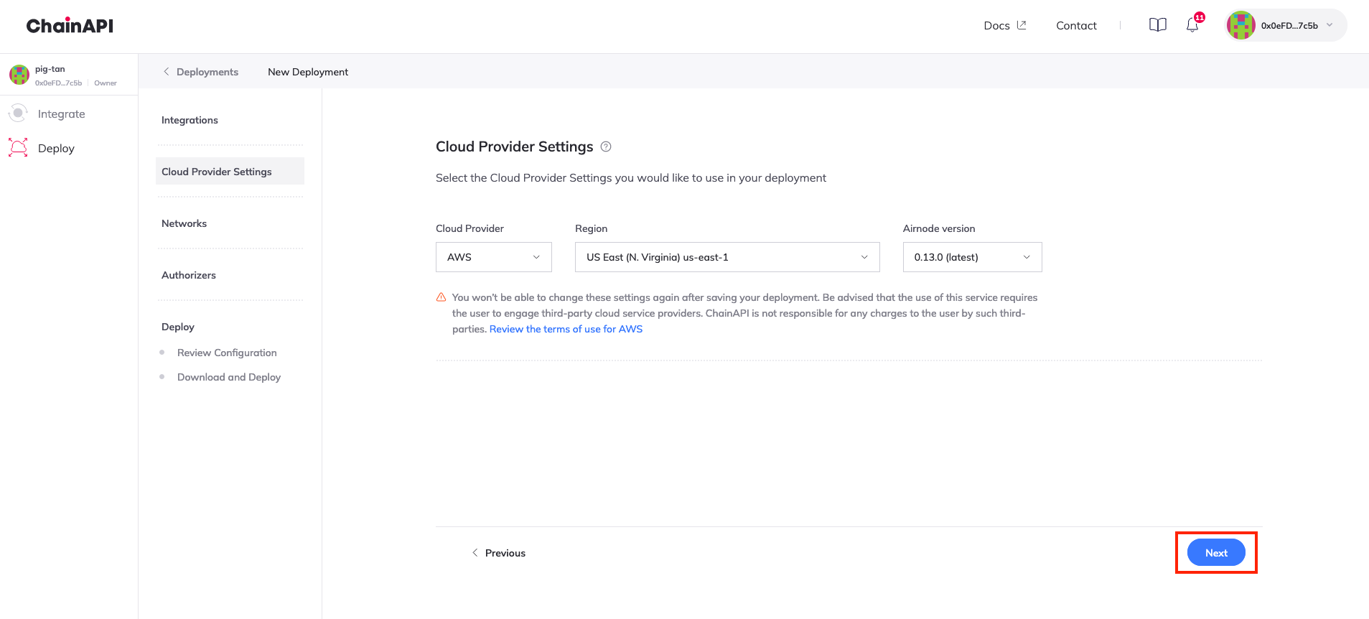Click the Integrate sidebar icon
This screenshot has width=1369, height=619.
pos(18,113)
